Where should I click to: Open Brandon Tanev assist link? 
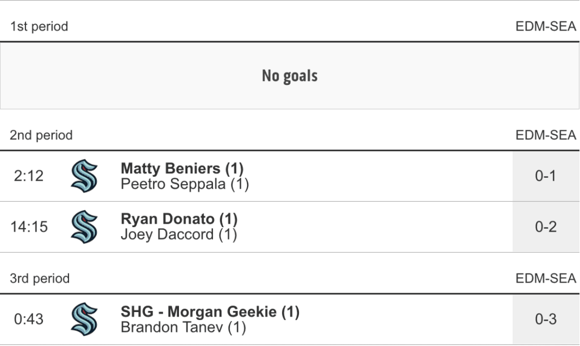(183, 327)
